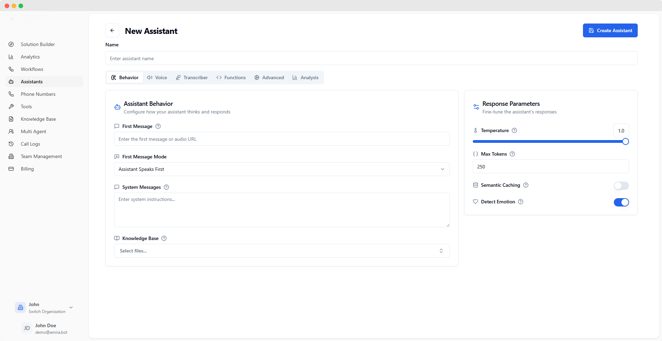Screen dimensions: 662x341
Task: Open the Knowledge Base file selector
Action: pos(281,251)
